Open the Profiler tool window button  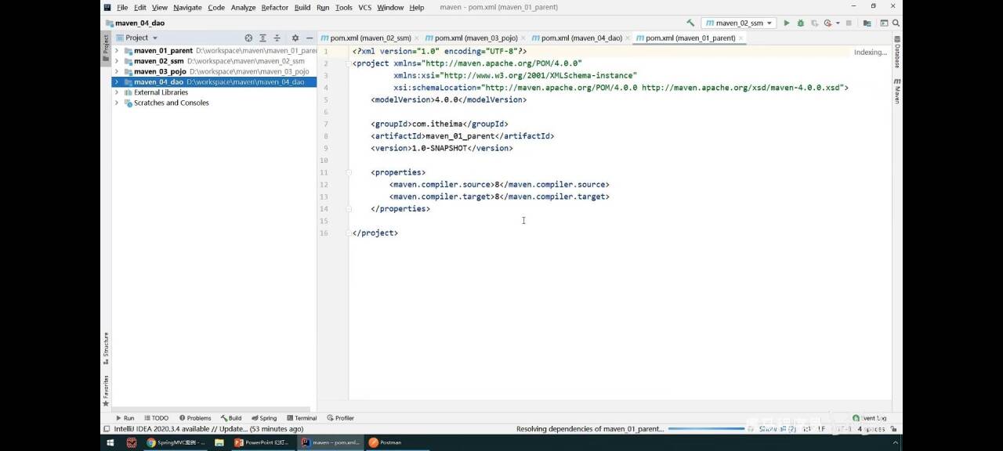tap(341, 418)
